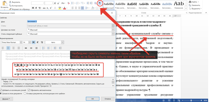Screen dimensions: 223x102
Task: Click the Paste (Вставить) clipboard icon
Action: click(x=5, y=3)
